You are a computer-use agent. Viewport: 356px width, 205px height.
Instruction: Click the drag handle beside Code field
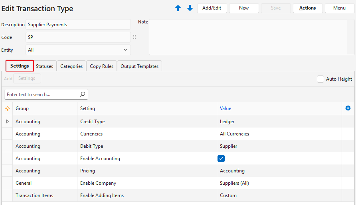(x=134, y=37)
